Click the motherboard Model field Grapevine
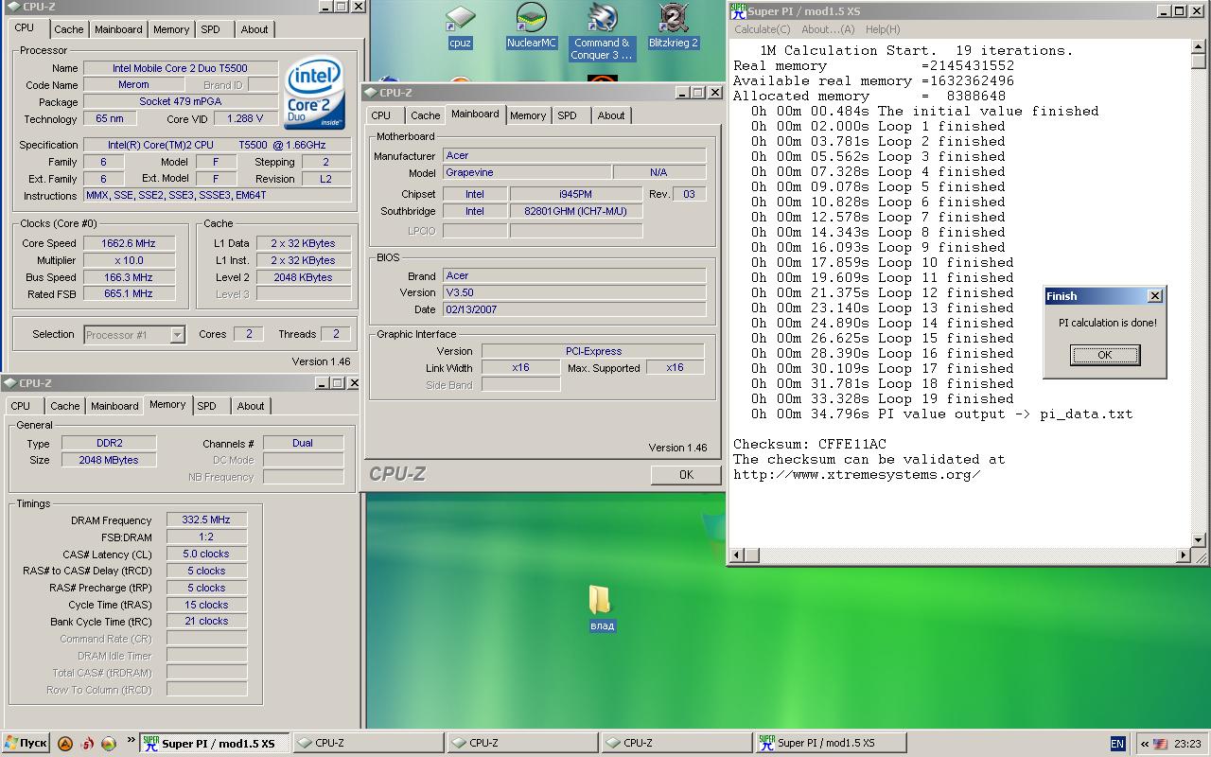 coord(525,172)
